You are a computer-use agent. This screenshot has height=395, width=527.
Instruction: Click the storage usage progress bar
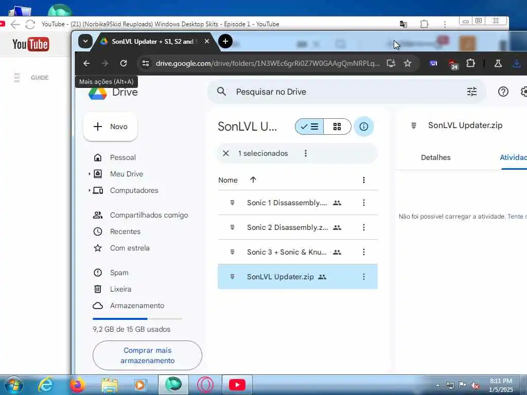[137, 319]
